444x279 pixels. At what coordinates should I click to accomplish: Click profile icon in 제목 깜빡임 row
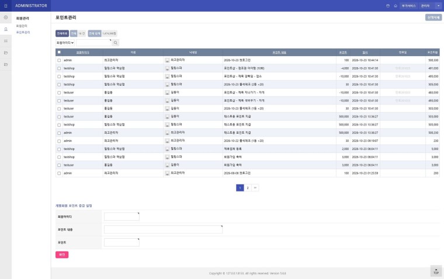point(167,76)
